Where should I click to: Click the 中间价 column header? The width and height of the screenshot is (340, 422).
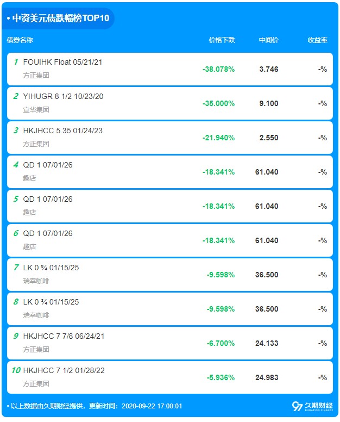pyautogui.click(x=268, y=40)
